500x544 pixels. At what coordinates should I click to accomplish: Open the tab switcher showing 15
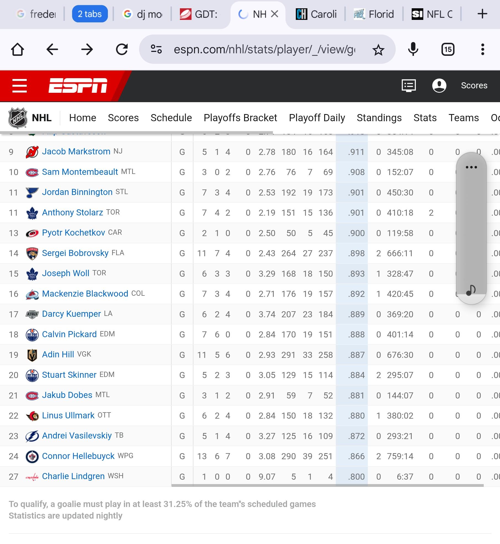tap(448, 50)
